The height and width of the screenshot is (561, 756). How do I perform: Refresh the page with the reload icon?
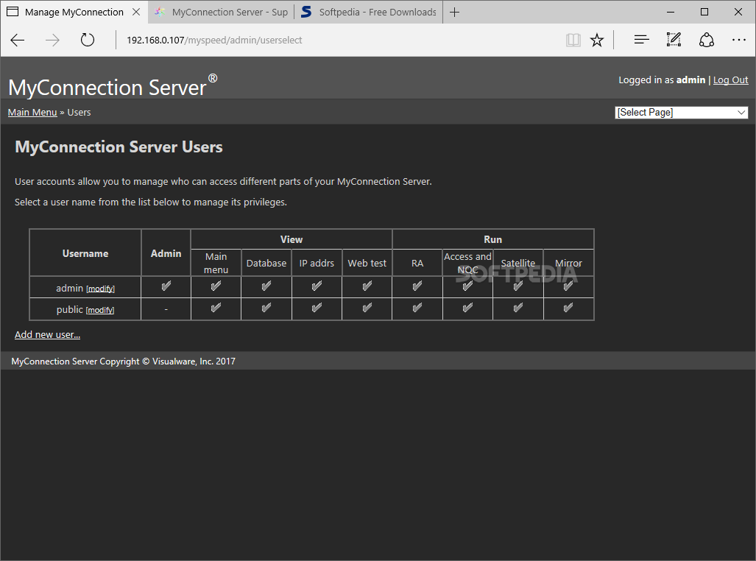pos(88,40)
